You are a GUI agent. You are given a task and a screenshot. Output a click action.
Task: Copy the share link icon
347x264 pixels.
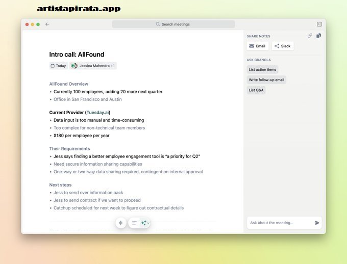[310, 36]
